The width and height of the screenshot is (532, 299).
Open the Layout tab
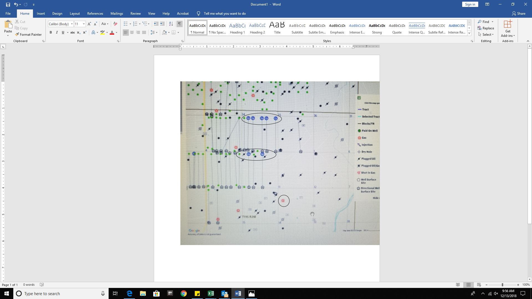tap(75, 14)
